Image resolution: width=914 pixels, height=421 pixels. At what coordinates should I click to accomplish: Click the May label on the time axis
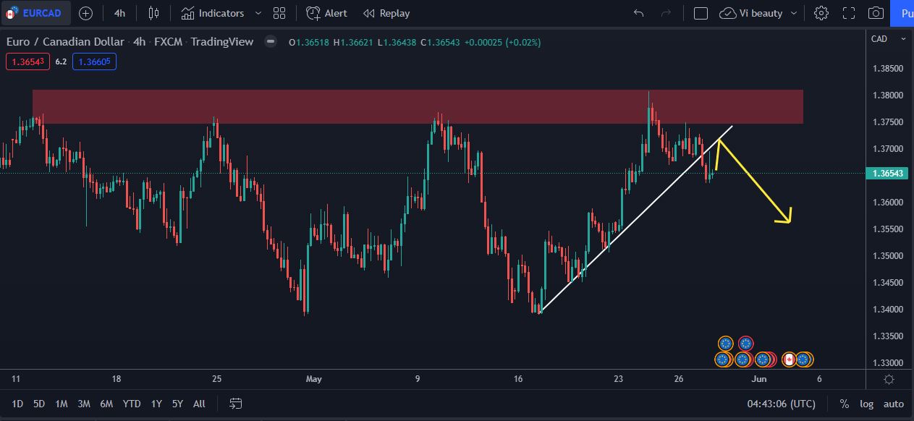click(x=313, y=378)
